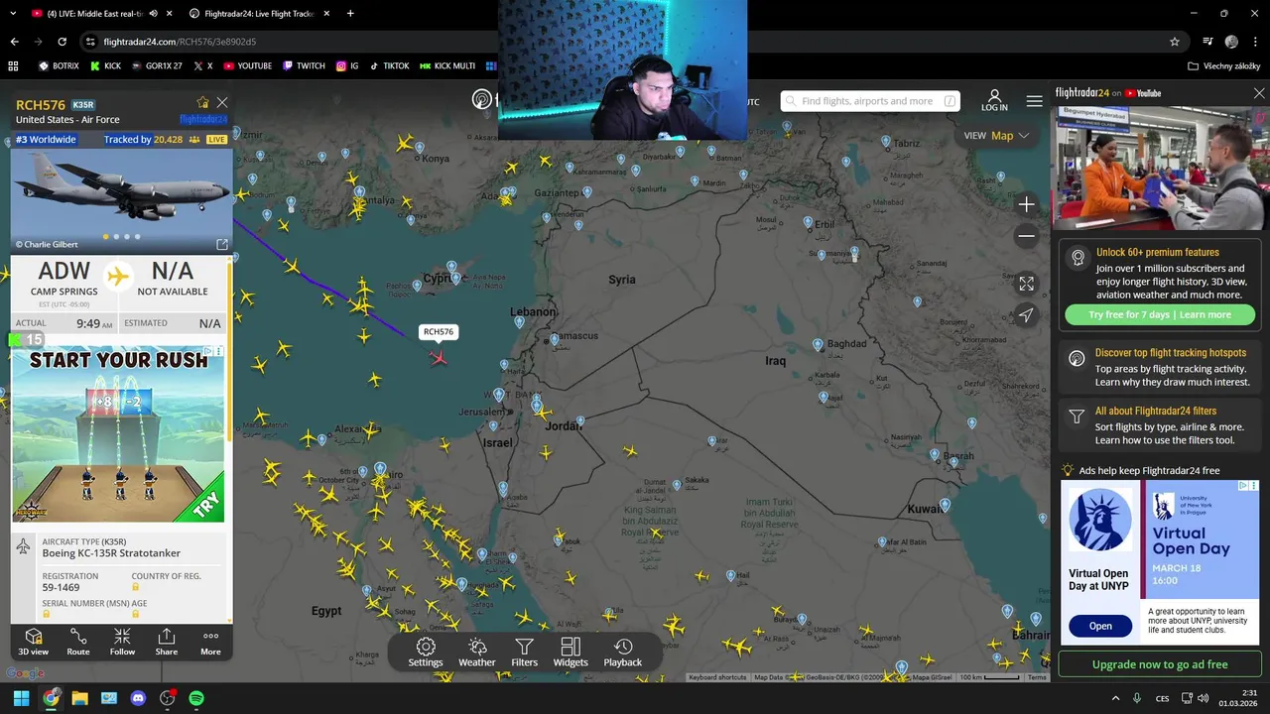Zoom in the map with plus button
The width and height of the screenshot is (1270, 714).
click(x=1026, y=204)
